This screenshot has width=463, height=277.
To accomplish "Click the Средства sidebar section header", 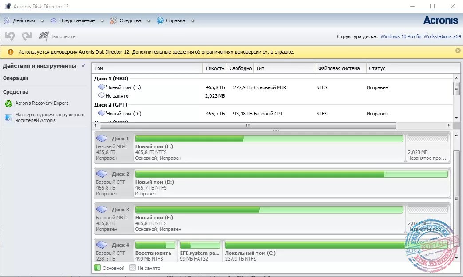I will click(x=16, y=92).
